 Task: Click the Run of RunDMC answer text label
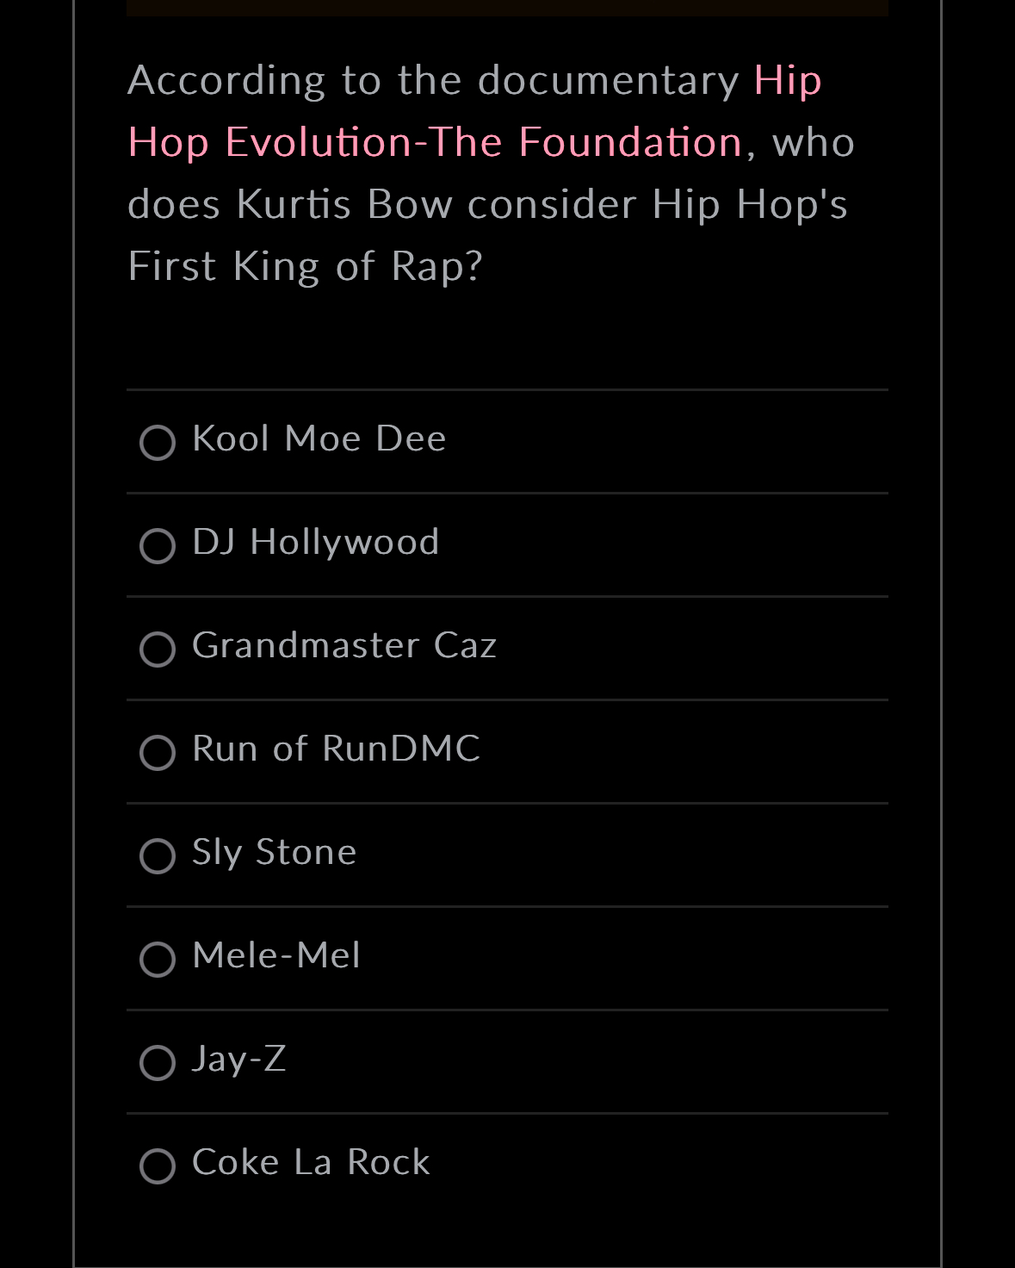336,749
